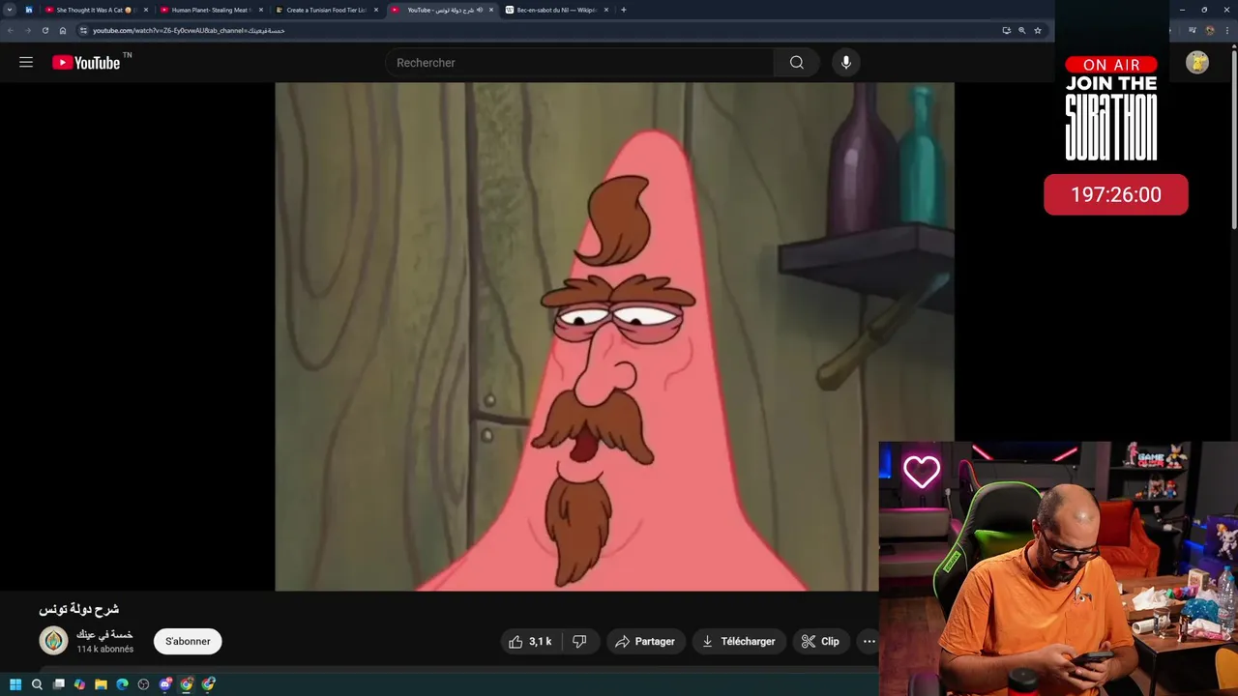The image size is (1238, 696).
Task: Click the magnifier search button
Action: coord(796,63)
